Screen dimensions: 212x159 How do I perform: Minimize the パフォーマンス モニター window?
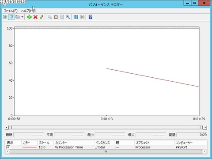(187, 3)
